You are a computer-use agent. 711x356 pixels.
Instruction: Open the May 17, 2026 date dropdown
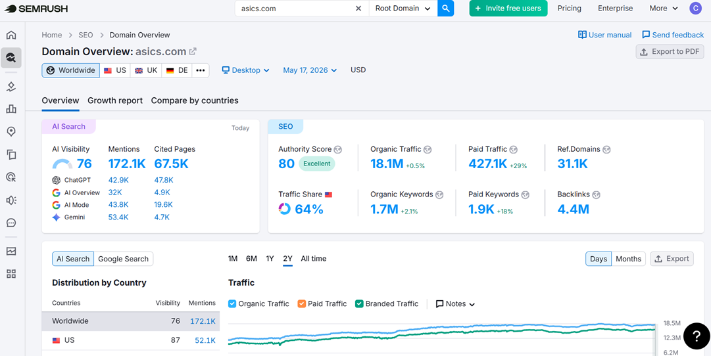(310, 70)
